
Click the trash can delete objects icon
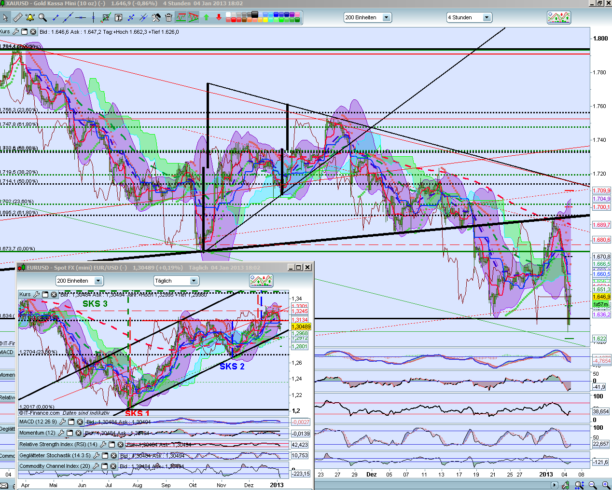click(168, 18)
